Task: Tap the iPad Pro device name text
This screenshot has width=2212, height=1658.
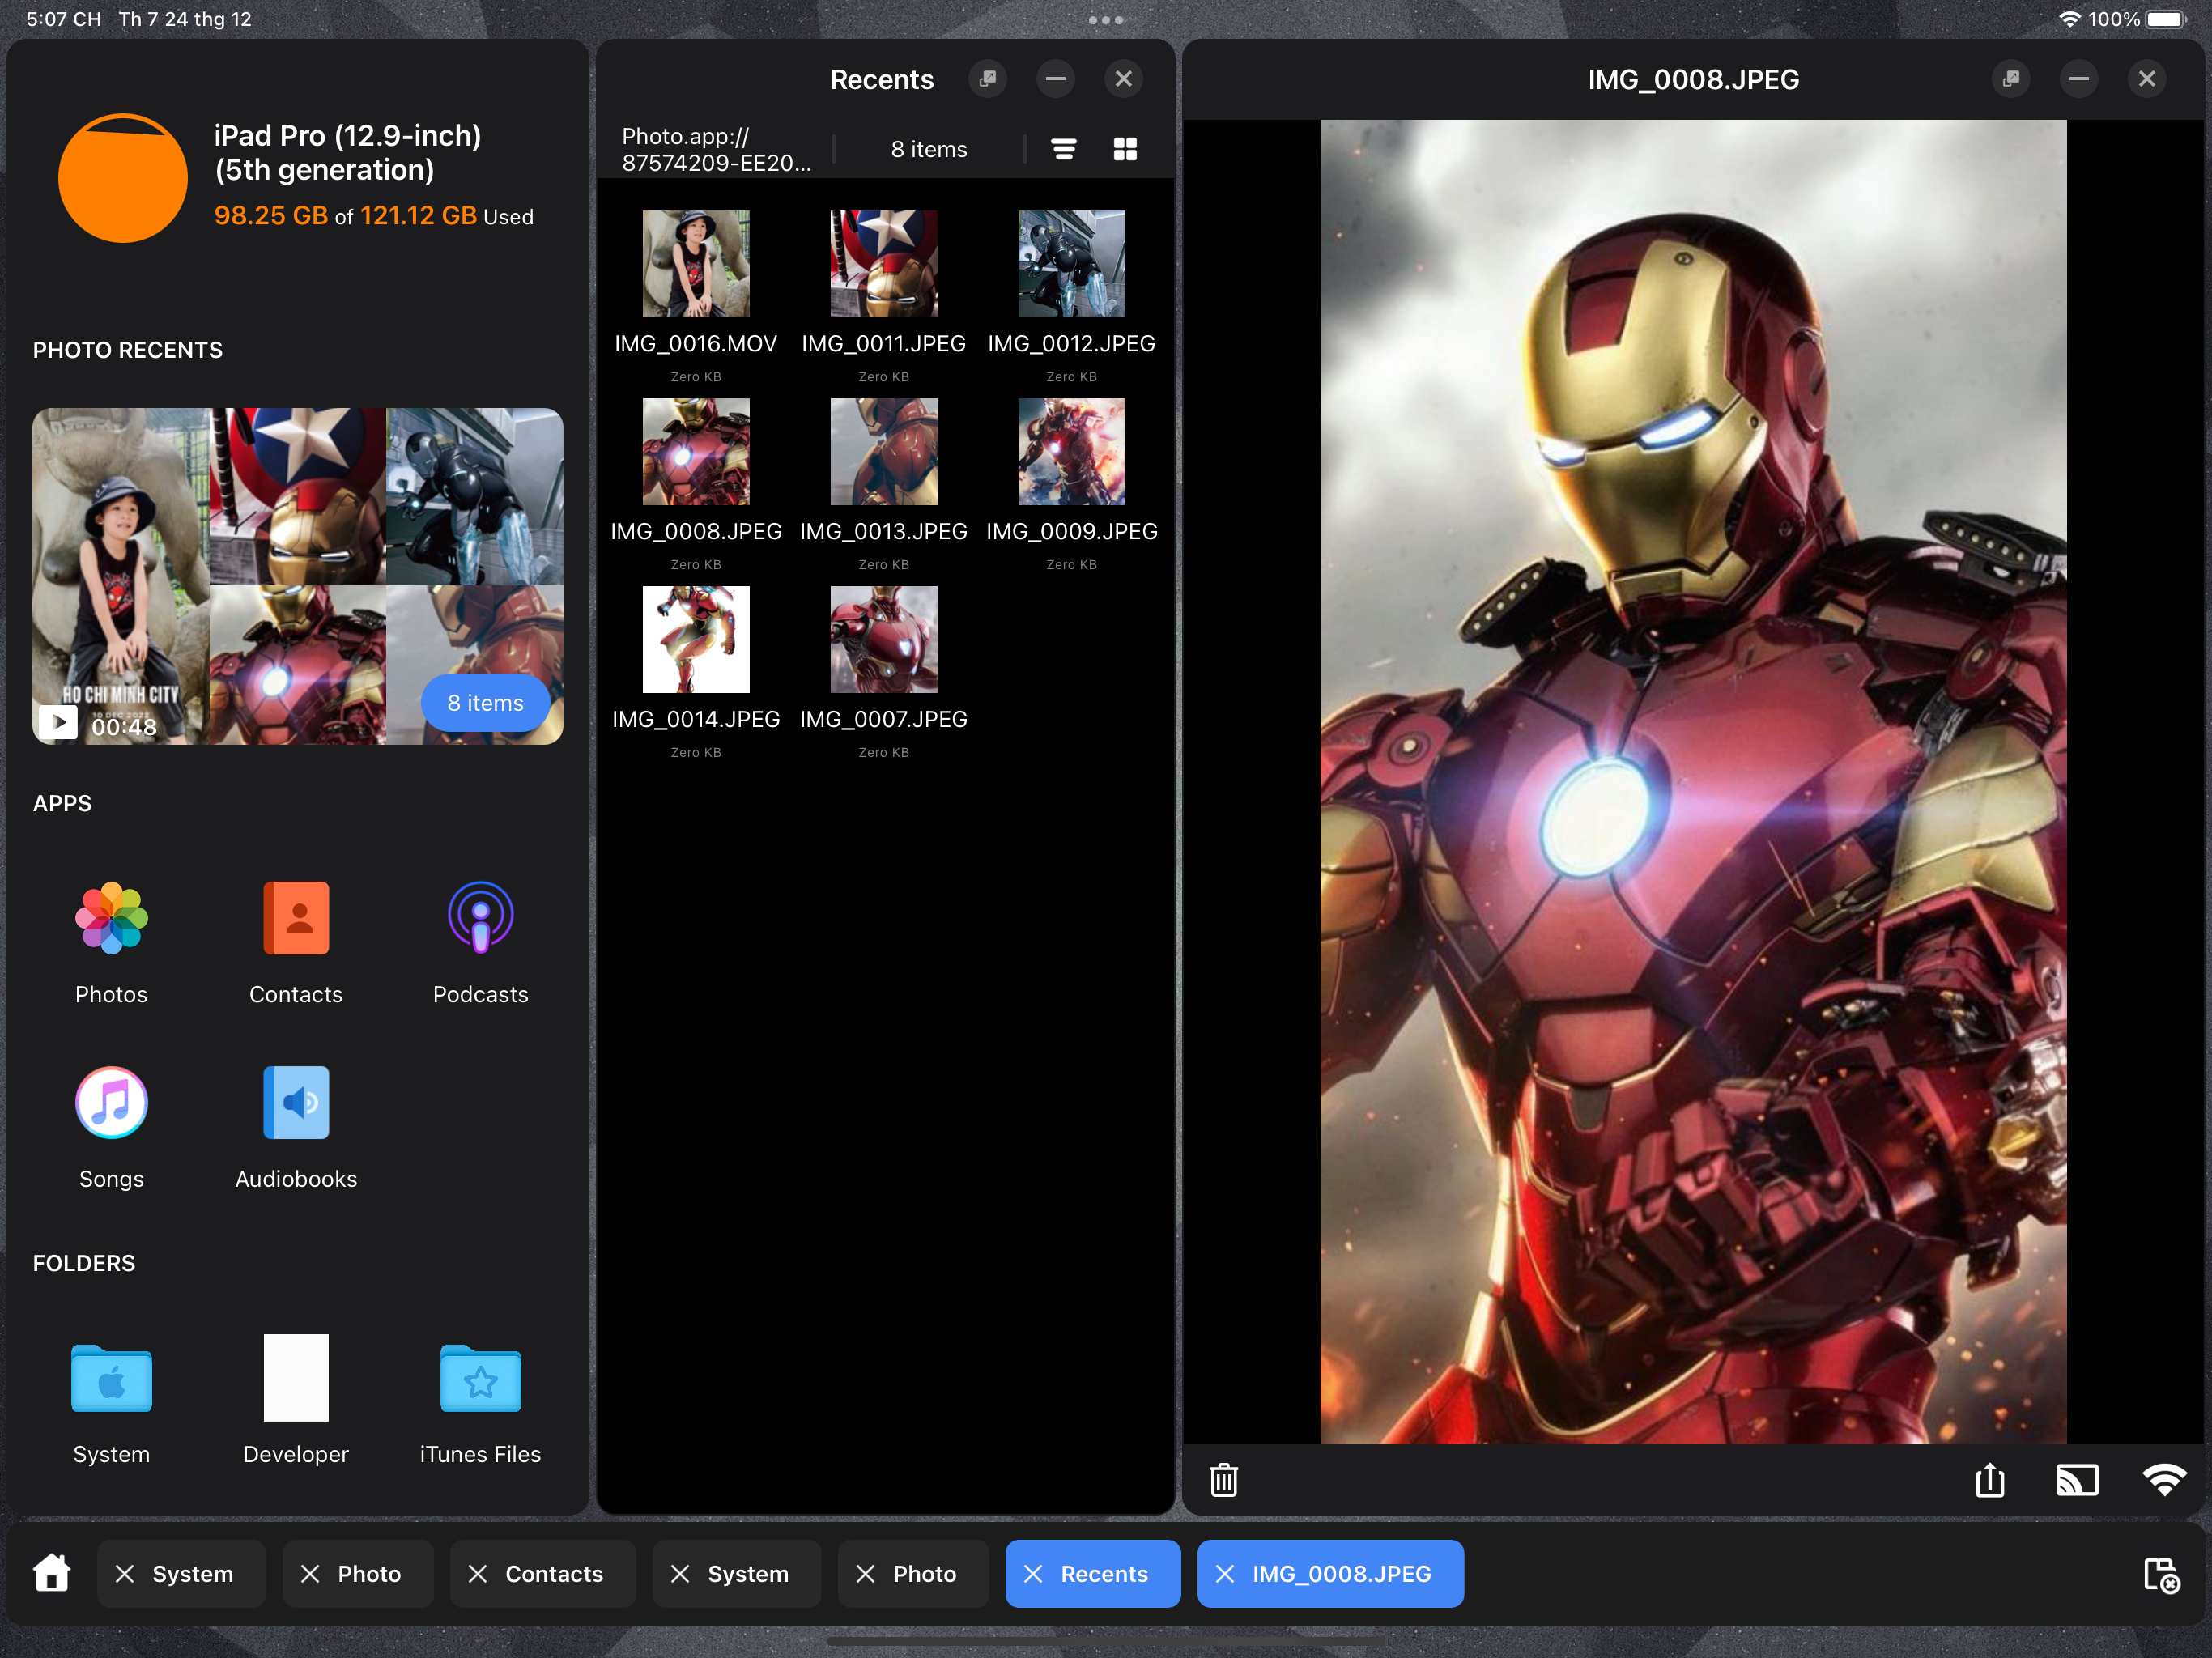Action: tap(348, 152)
